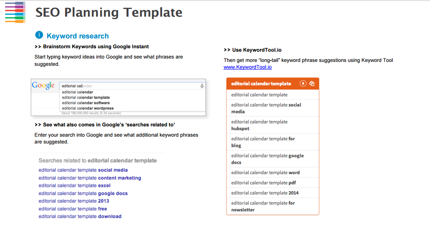Click the Google logo in search screenshot
This screenshot has width=430, height=228.
point(43,85)
